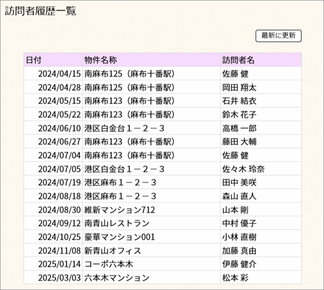The height and width of the screenshot is (290, 324).
Task: Click visitor name 森山 直人
Action: (x=240, y=196)
